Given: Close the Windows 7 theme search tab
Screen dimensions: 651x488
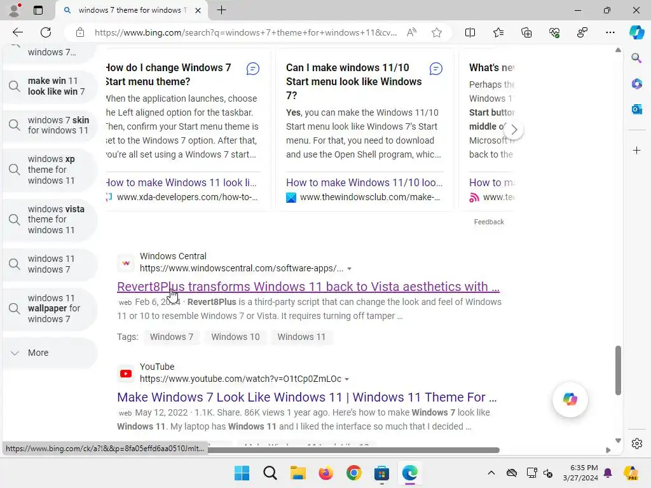Looking at the screenshot, I should pos(198,10).
